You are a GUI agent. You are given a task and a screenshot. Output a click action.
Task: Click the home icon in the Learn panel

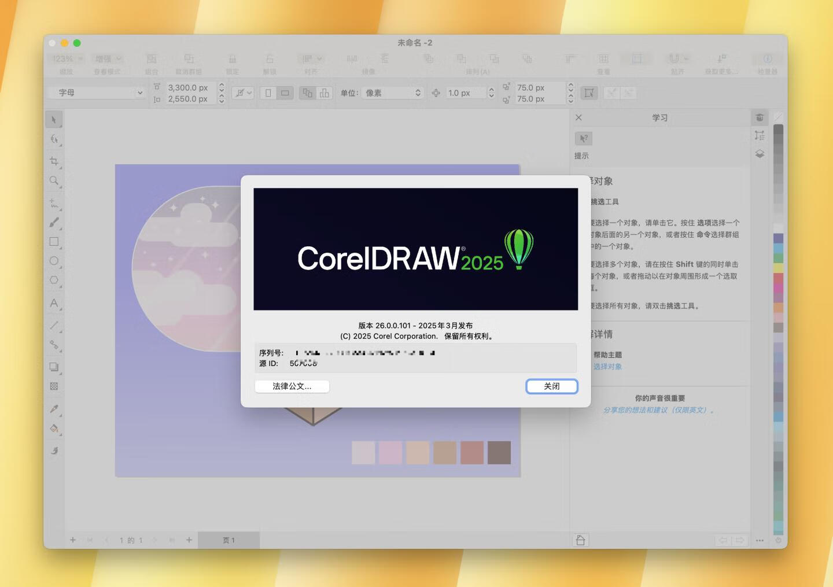(x=580, y=540)
